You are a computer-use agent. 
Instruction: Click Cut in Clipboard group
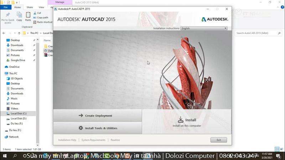[x=37, y=13]
